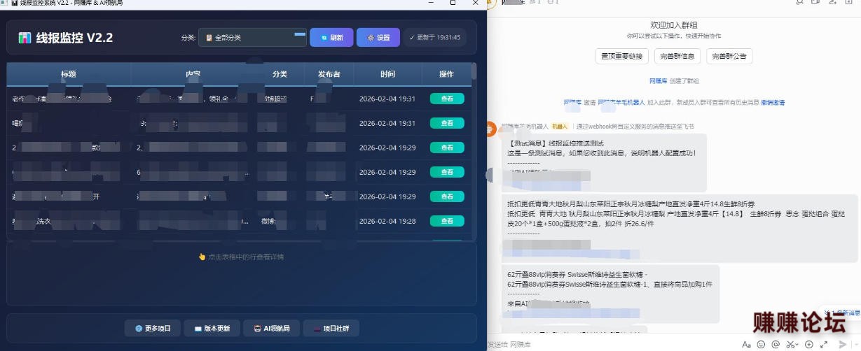Click the @ mention icon in chat toolbar
Viewport: 861px width, 351px height.
click(776, 345)
